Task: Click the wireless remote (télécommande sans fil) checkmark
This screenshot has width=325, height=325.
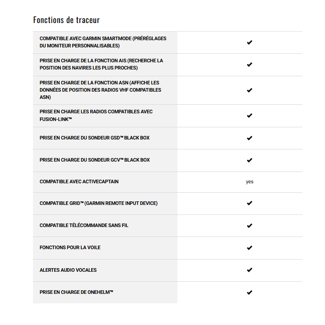Action: click(249, 226)
